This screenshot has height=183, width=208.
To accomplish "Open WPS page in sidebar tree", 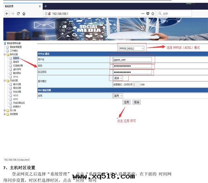I will point(15,99).
